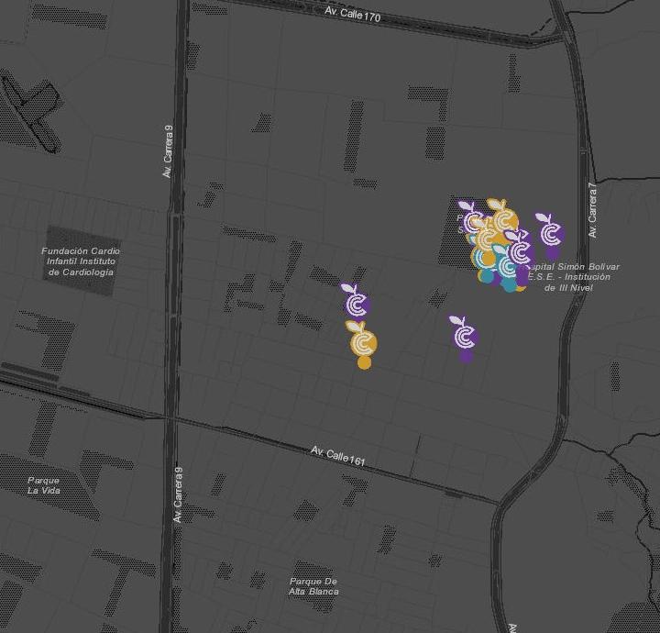Image resolution: width=660 pixels, height=633 pixels.
Task: Click the Av. Calle 170 road label
Action: 352,14
